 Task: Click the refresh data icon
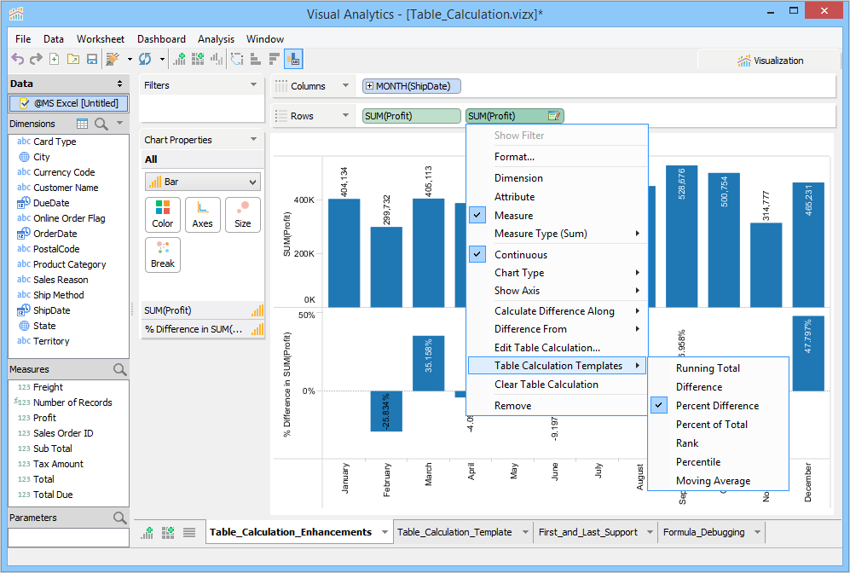(x=145, y=59)
